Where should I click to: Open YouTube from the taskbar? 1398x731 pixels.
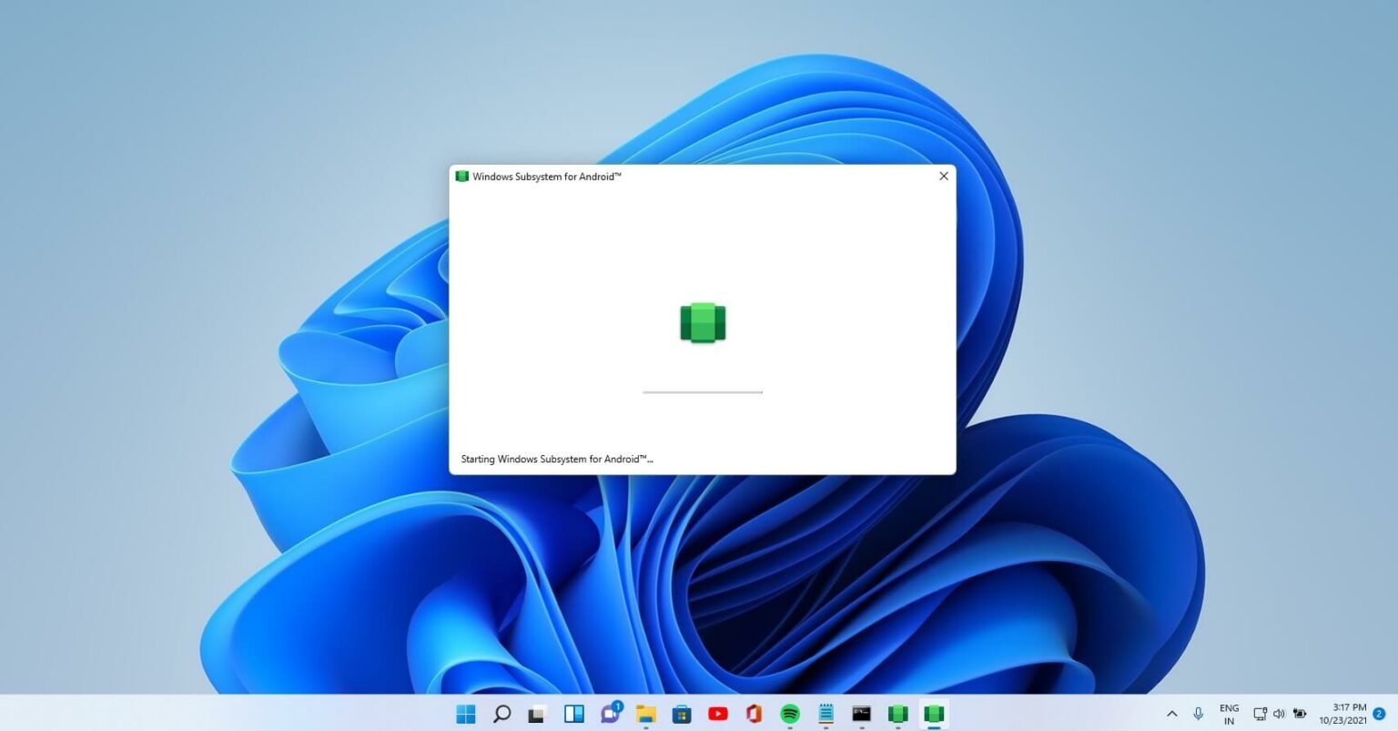(718, 714)
